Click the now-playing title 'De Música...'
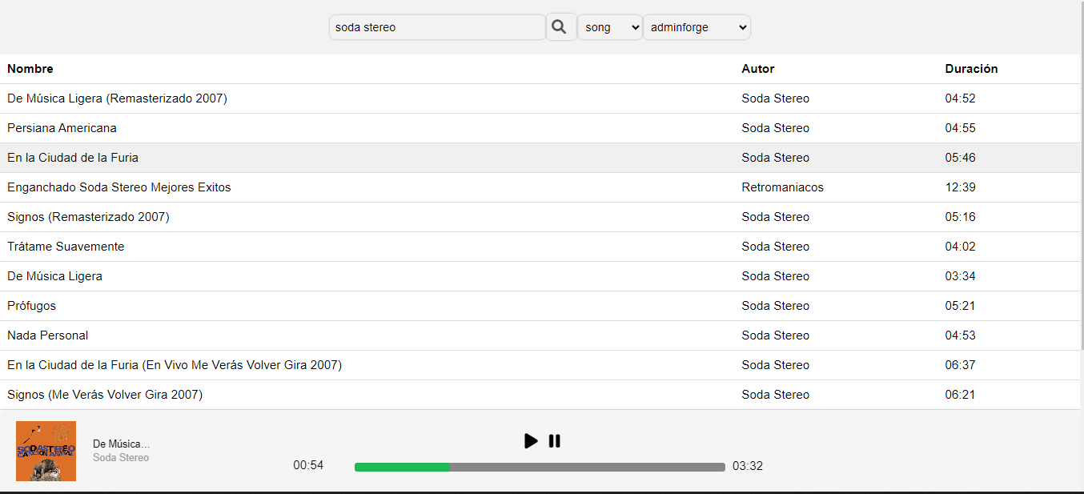This screenshot has width=1084, height=494. coord(121,444)
